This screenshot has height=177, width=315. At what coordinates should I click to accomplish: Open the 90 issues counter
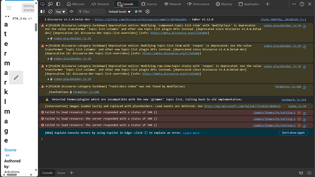(x=138, y=12)
